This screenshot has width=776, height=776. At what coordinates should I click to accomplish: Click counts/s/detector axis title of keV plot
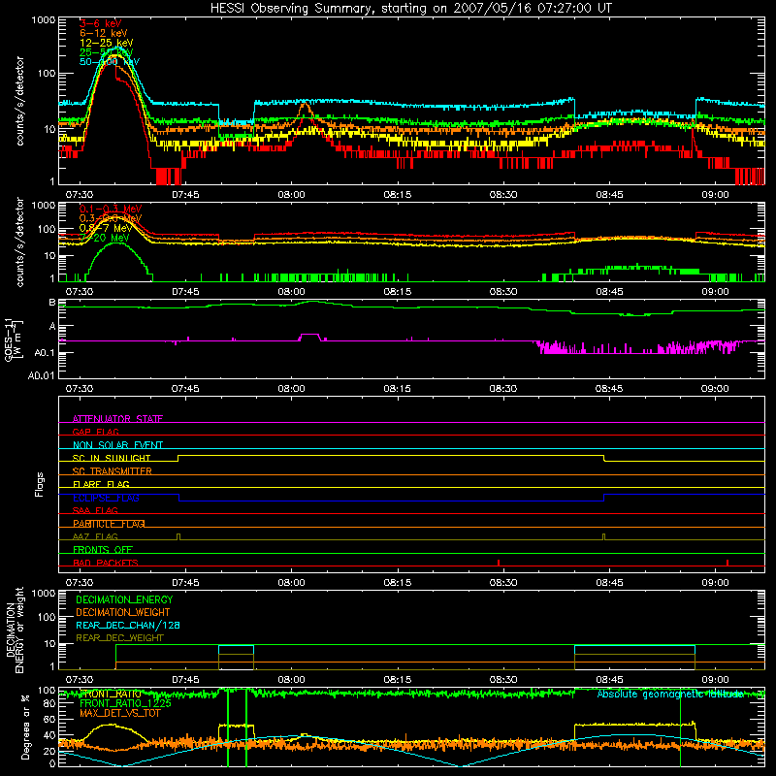(x=19, y=101)
